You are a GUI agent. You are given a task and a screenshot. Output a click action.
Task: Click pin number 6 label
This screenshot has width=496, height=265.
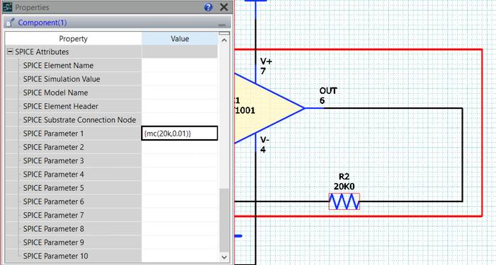point(322,100)
